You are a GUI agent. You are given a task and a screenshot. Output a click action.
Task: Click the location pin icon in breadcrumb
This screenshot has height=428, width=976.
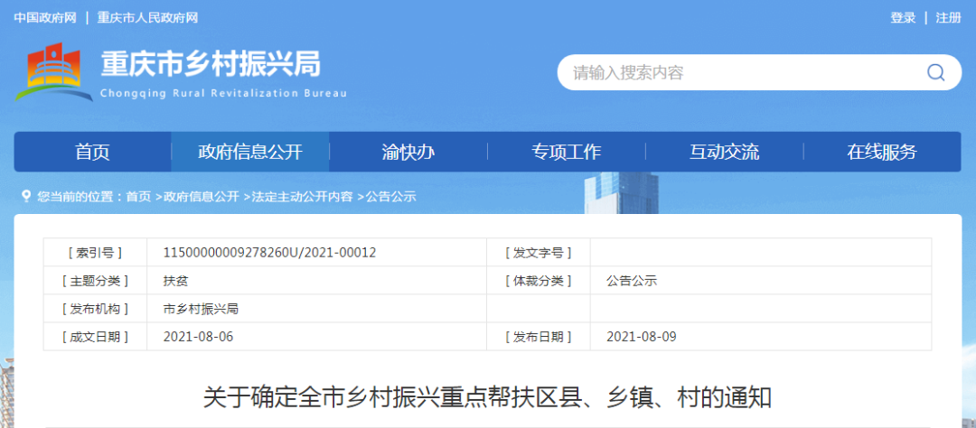pyautogui.click(x=26, y=196)
